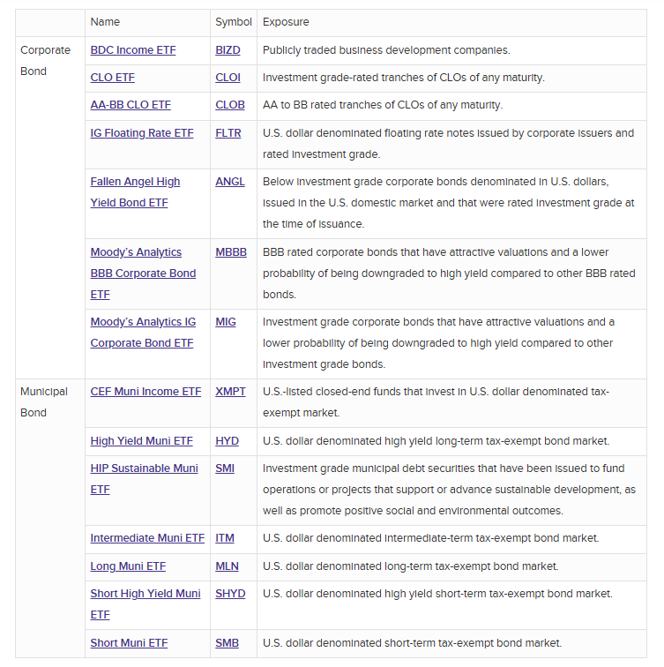Image resolution: width=664 pixels, height=667 pixels.
Task: Click the MBBB BBB rated bonds description
Action: pyautogui.click(x=449, y=274)
